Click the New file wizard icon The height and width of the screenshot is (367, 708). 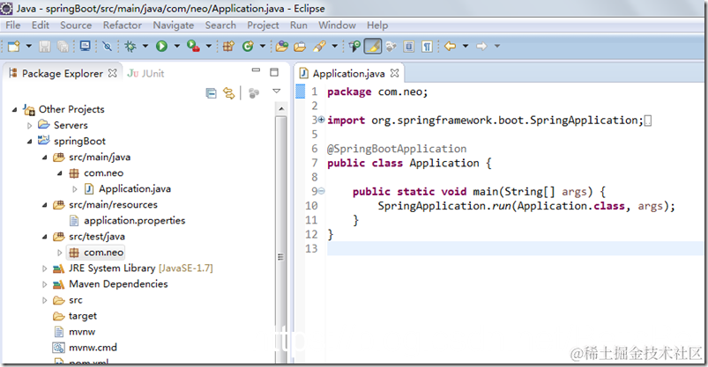click(x=14, y=46)
